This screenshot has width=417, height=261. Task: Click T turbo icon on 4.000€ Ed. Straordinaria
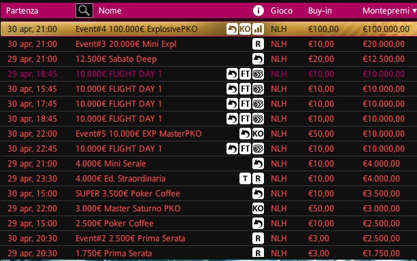[x=245, y=179]
